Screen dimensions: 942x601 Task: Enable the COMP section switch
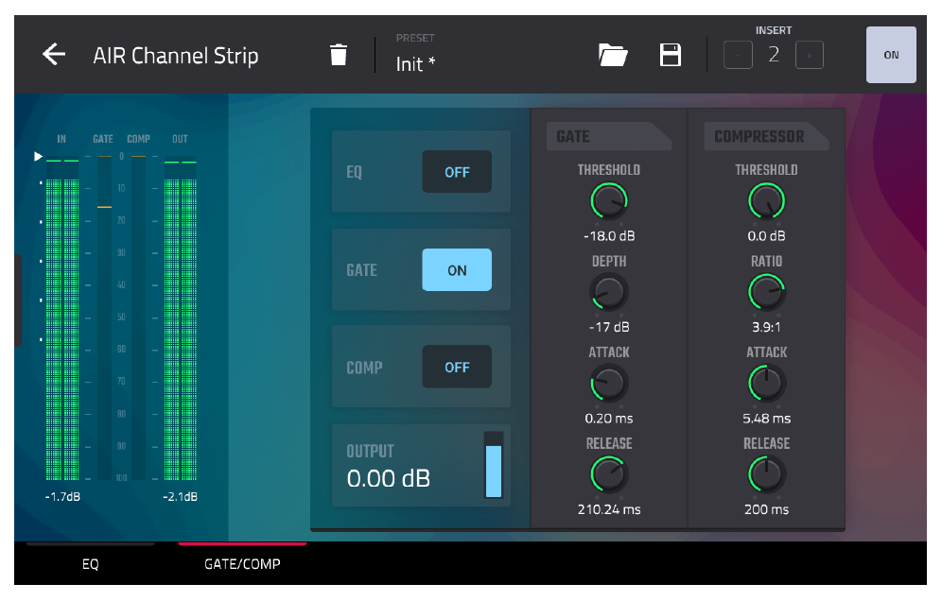[x=457, y=367]
